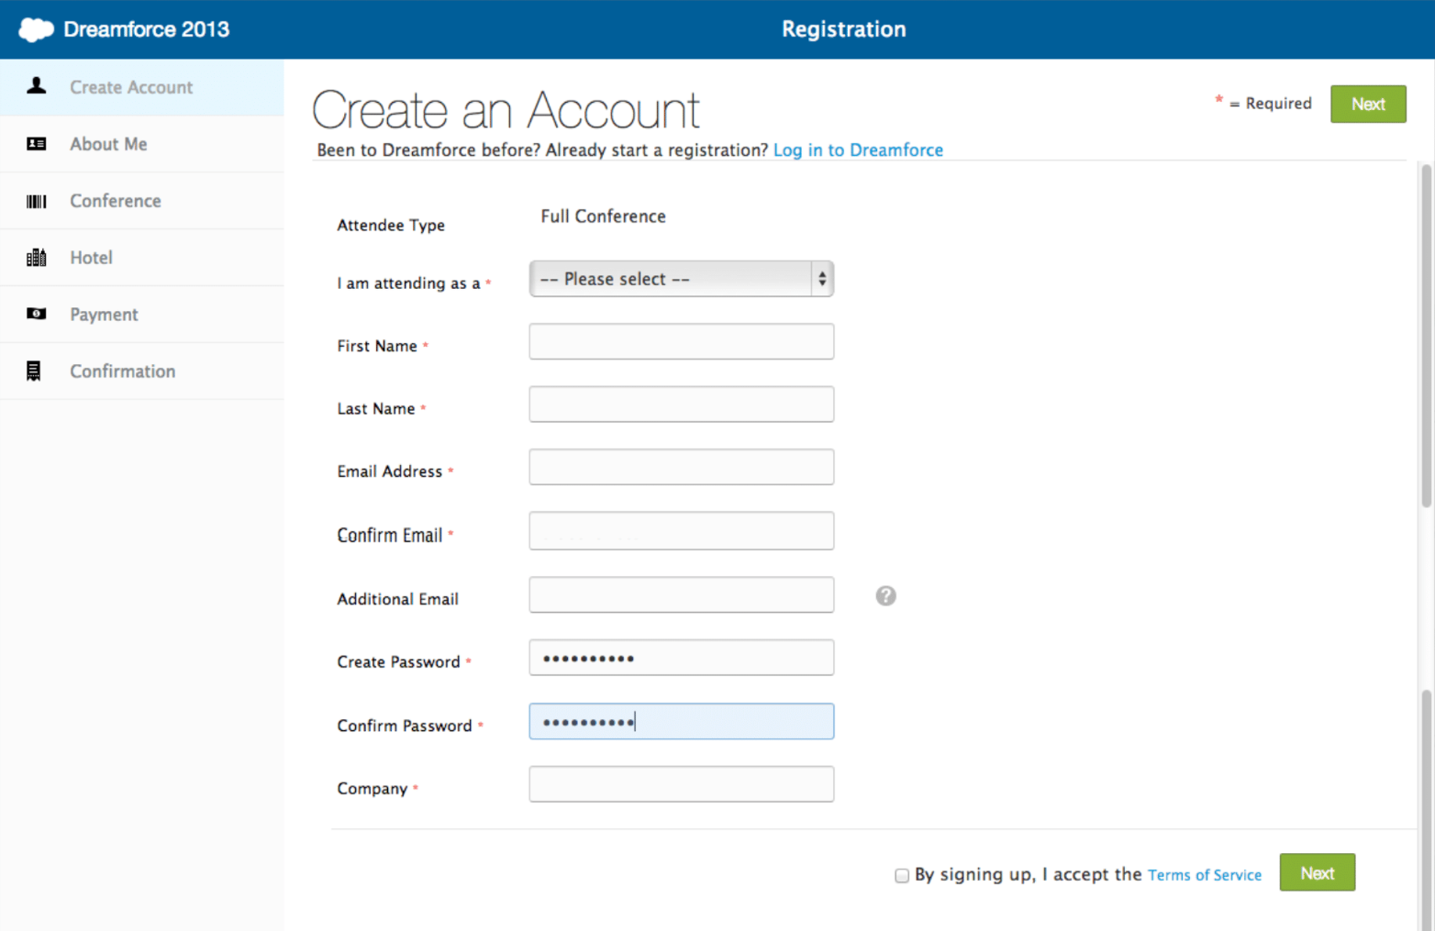
Task: Click the 'Create an Account' heading
Action: point(506,110)
